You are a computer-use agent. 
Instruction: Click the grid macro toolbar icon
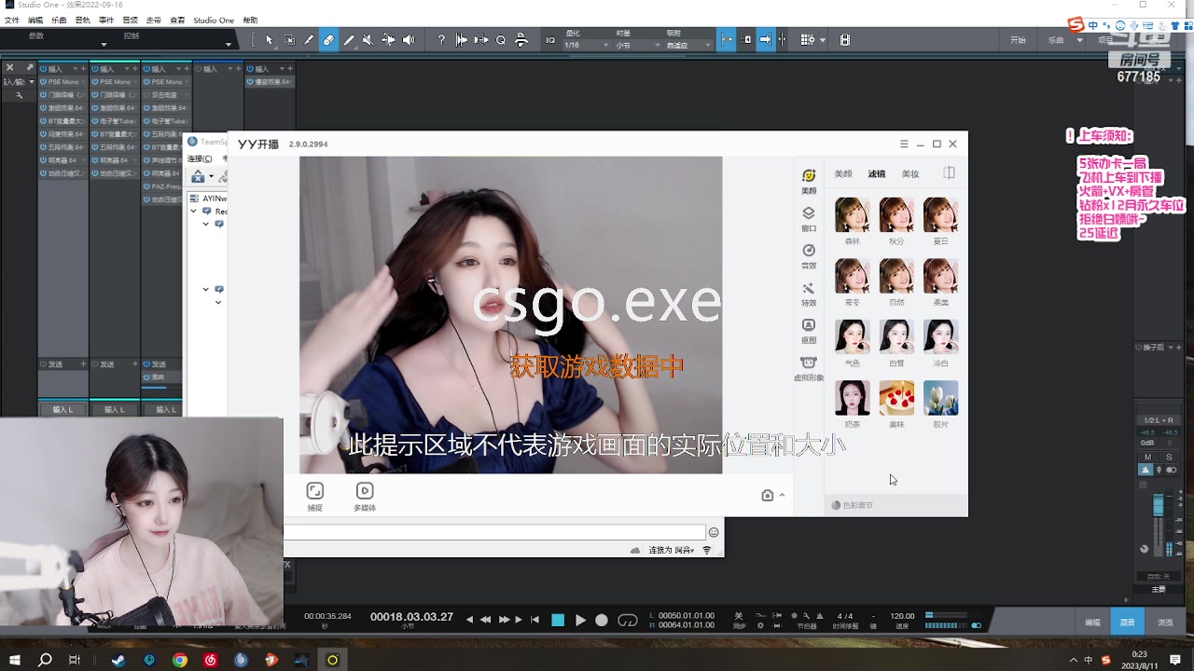tap(808, 40)
